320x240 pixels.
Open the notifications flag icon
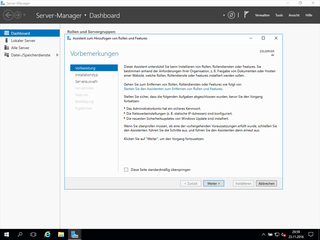click(246, 15)
